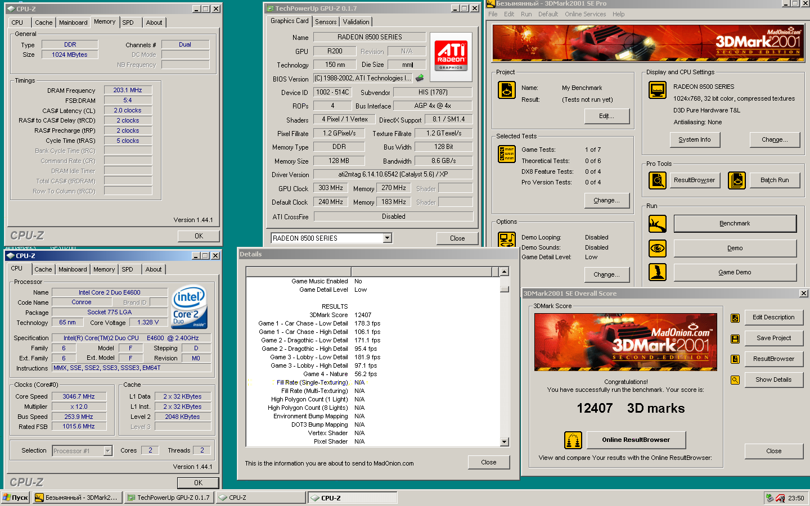Switch to 3DMark2001 taskbar button

77,498
